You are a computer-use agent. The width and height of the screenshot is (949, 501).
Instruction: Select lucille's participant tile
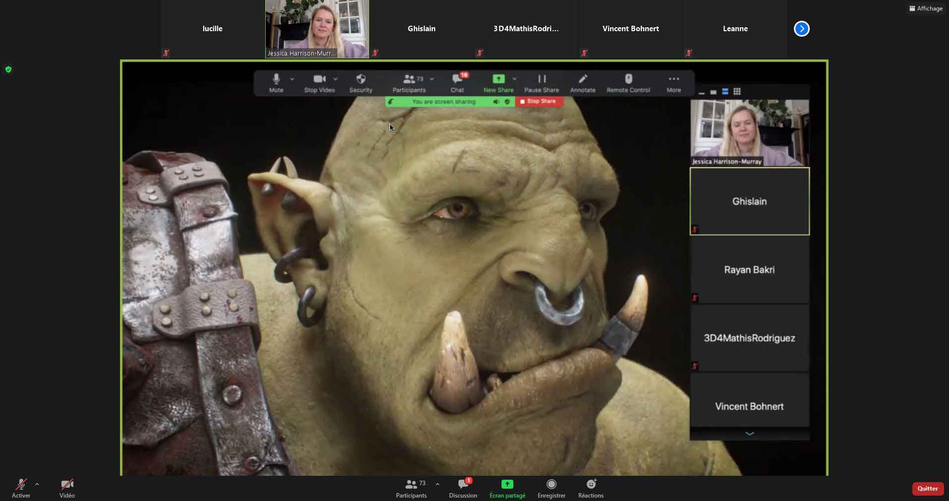pos(213,29)
